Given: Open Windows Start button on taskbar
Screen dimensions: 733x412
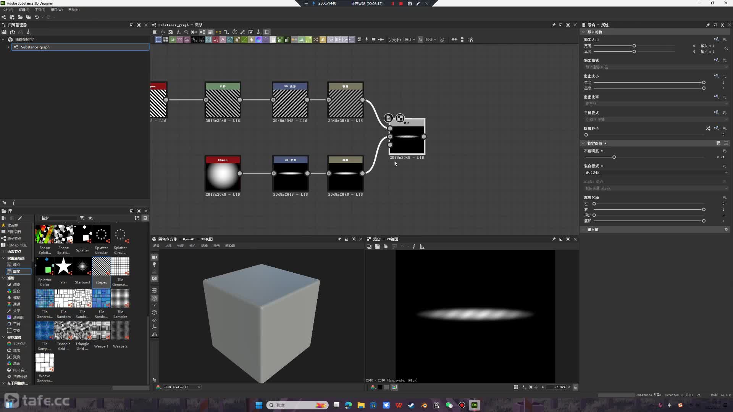Looking at the screenshot, I should [258, 405].
